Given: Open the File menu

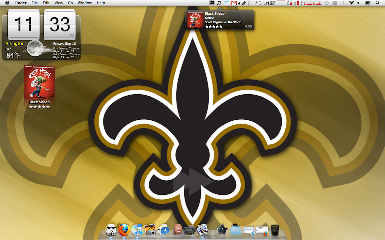Looking at the screenshot, I should pos(35,3).
